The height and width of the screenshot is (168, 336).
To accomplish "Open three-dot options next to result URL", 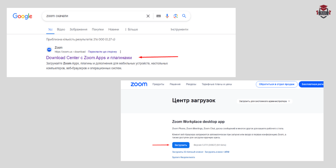I will point(120,52).
